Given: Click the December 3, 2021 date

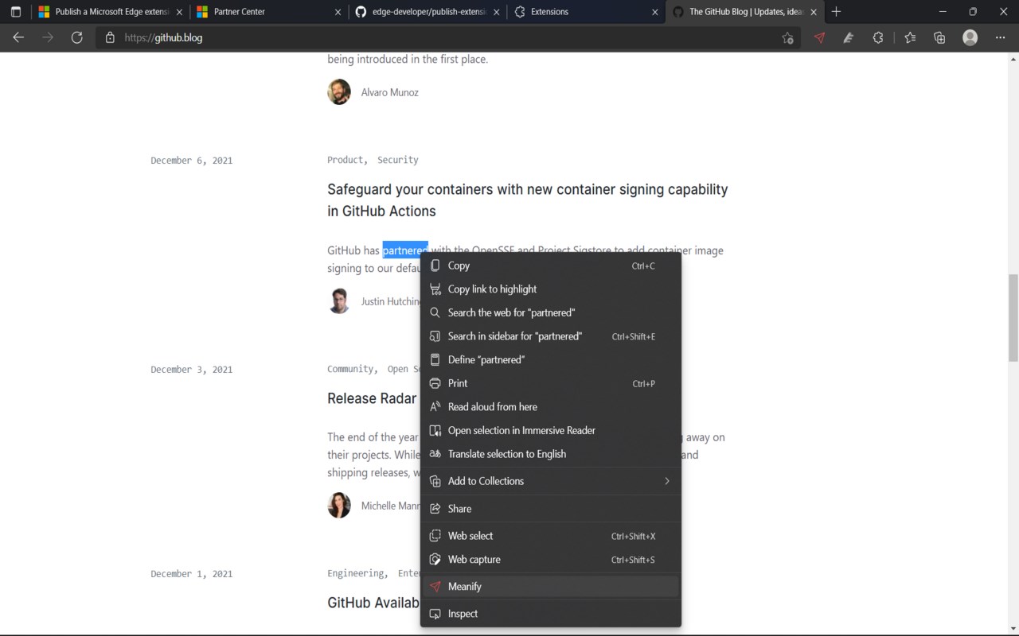Looking at the screenshot, I should point(192,370).
